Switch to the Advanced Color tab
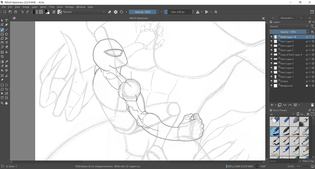315x169 pixels. [x=287, y=18]
